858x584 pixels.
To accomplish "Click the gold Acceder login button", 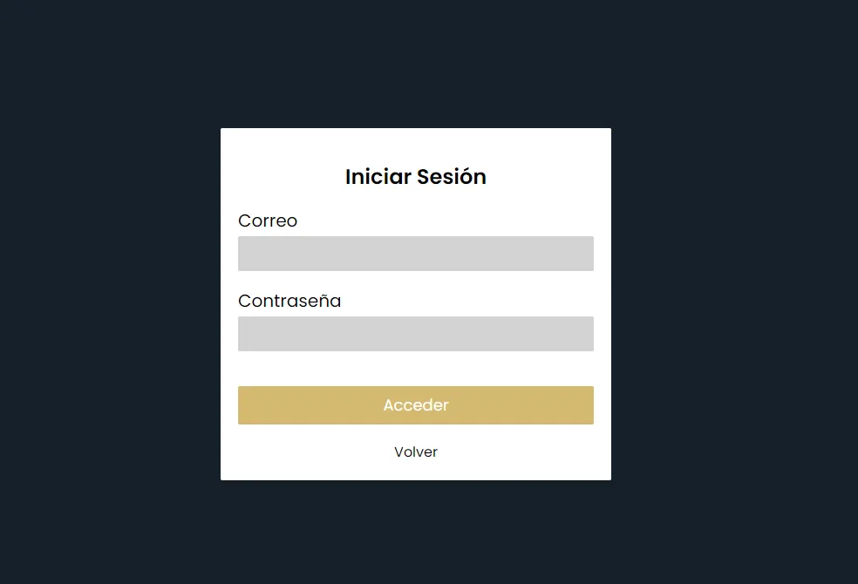I will [415, 404].
